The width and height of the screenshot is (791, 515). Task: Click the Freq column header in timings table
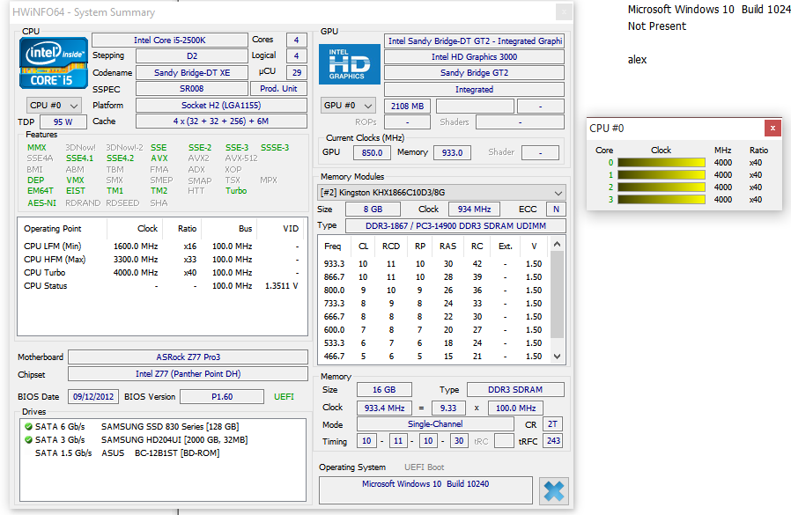(332, 246)
